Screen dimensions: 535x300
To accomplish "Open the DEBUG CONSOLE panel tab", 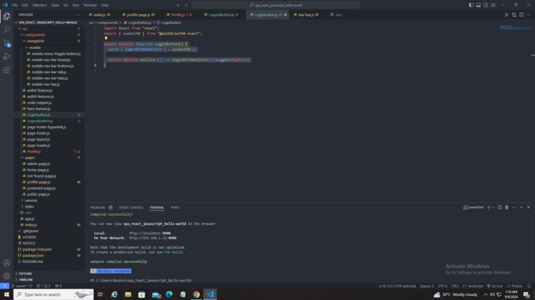I will coord(131,207).
